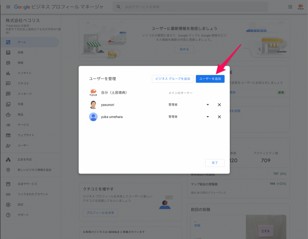Open the hamburger main menu
308x239 pixels.
tap(8, 7)
